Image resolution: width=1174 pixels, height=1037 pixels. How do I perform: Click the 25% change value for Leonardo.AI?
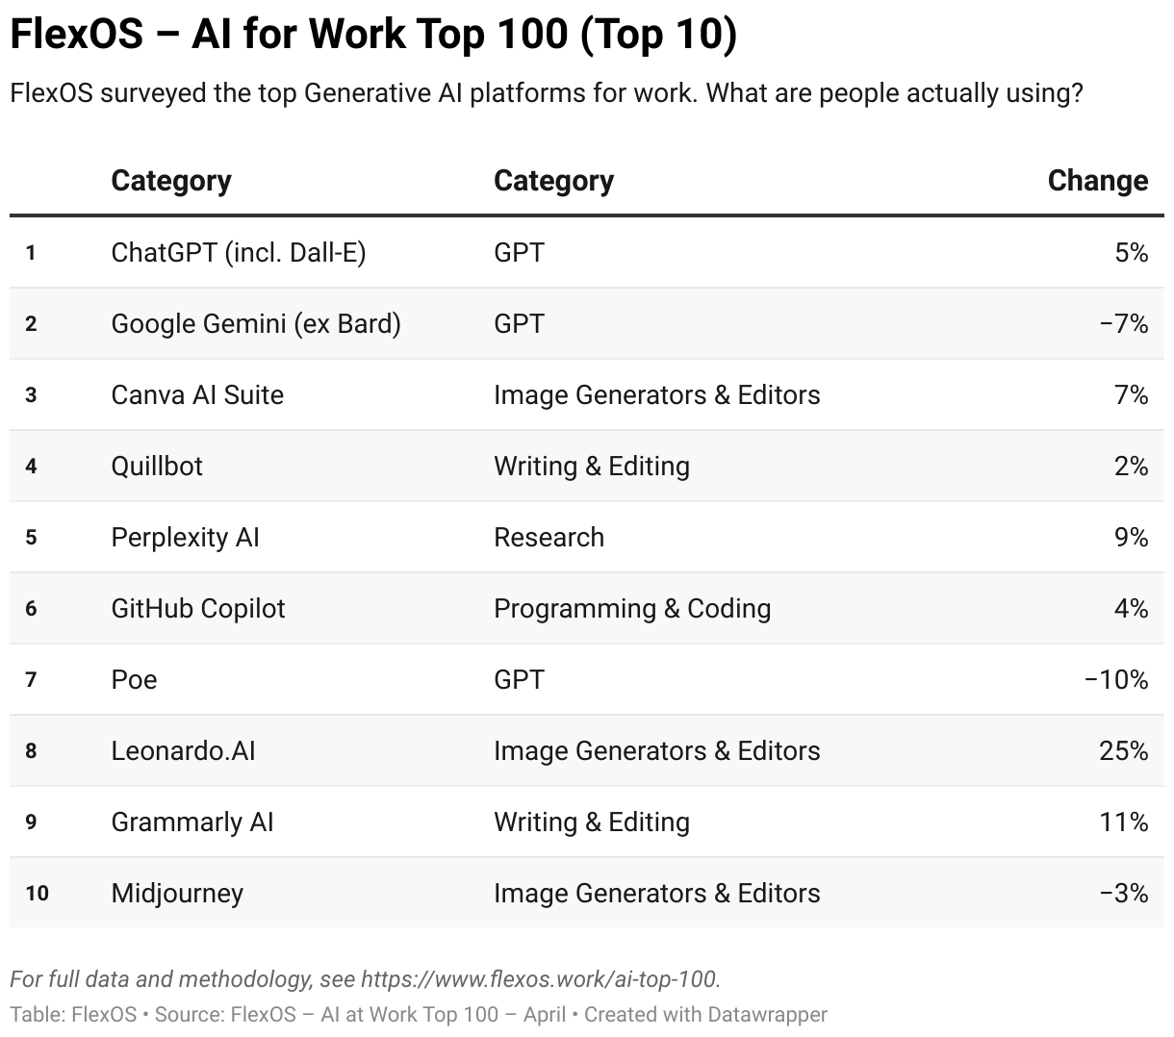[1123, 750]
